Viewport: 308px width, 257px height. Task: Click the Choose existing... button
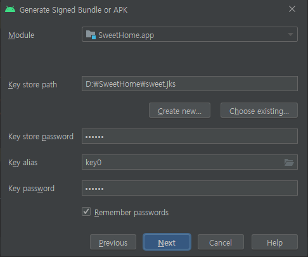[x=259, y=110]
